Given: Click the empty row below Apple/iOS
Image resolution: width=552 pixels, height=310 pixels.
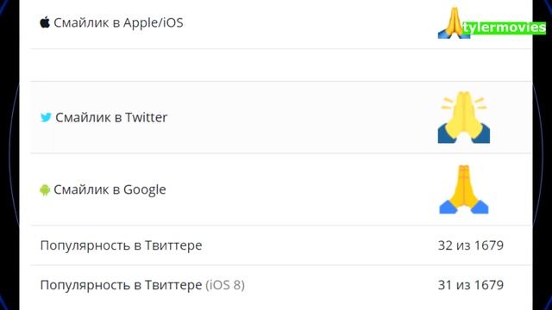Looking at the screenshot, I should [x=281, y=65].
